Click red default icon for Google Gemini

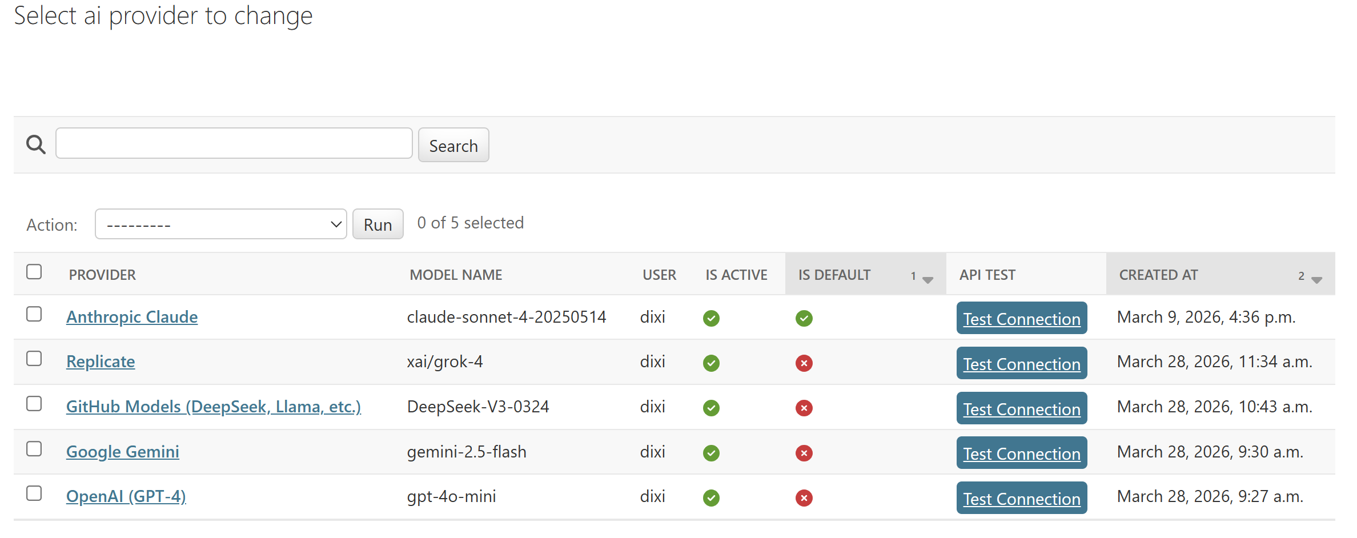(x=804, y=453)
